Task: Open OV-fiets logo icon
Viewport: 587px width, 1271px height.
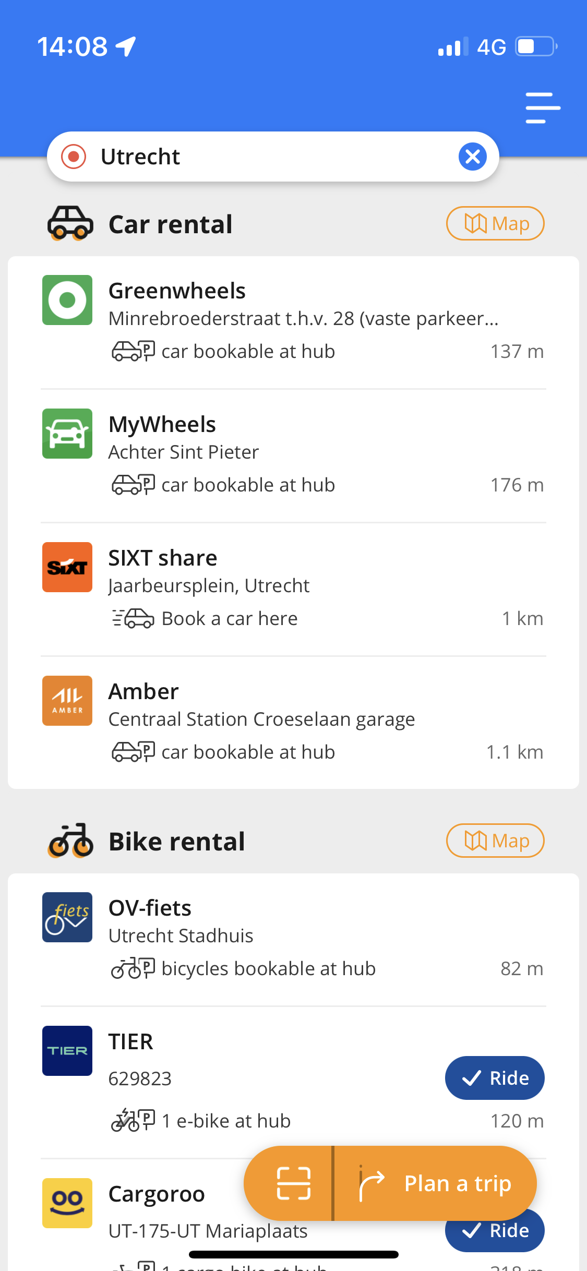Action: pyautogui.click(x=67, y=917)
